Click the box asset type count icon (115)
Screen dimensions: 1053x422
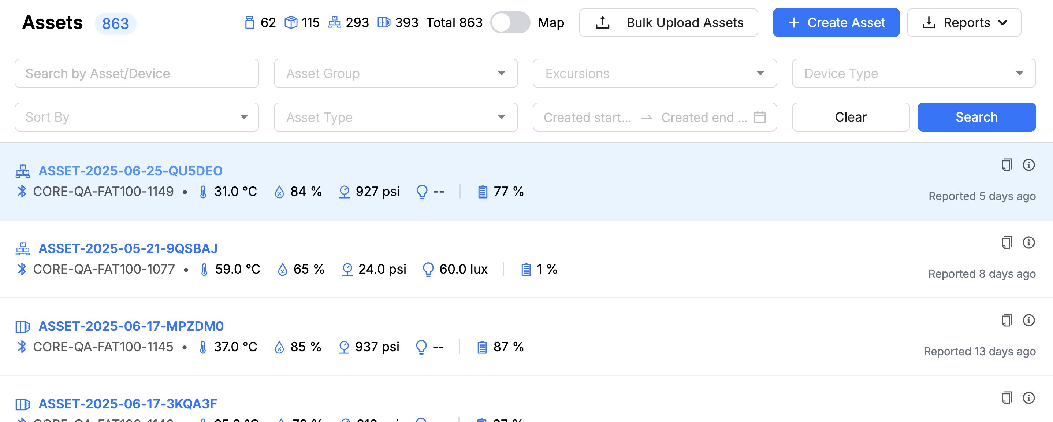pos(291,22)
